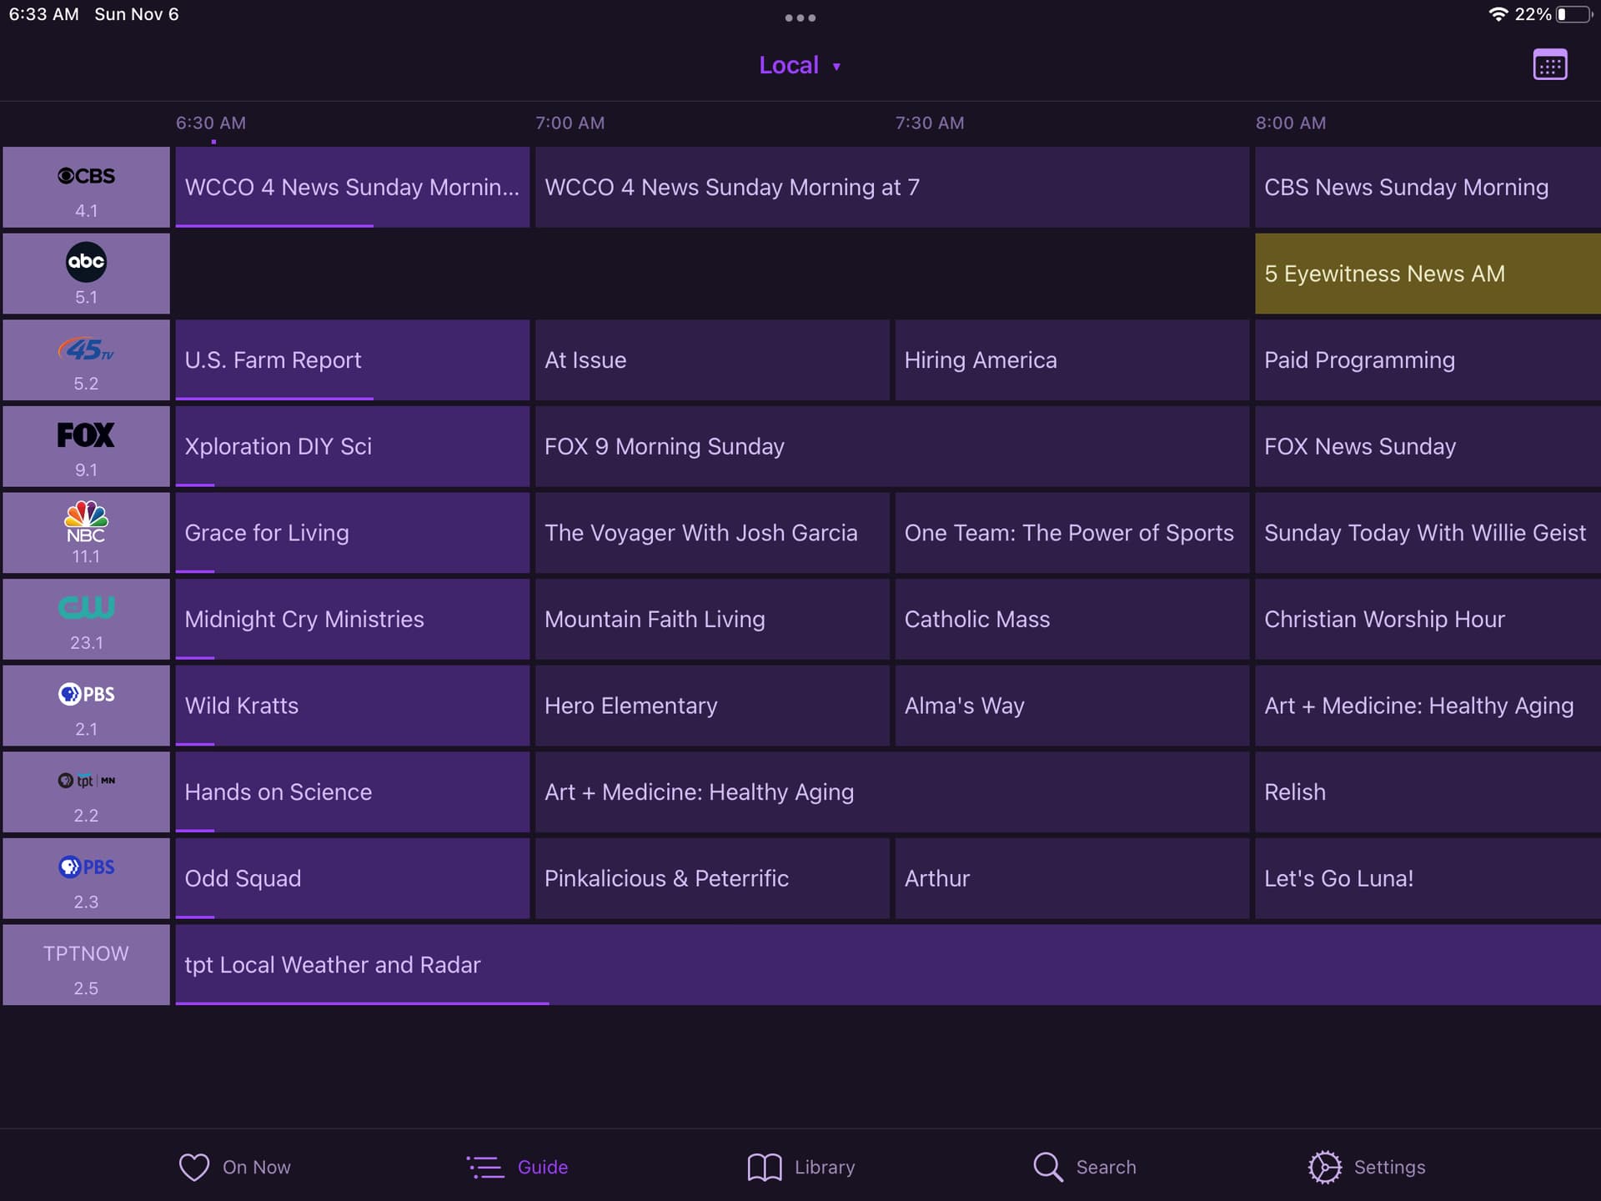Open the Settings tab
This screenshot has width=1601, height=1201.
coord(1367,1167)
